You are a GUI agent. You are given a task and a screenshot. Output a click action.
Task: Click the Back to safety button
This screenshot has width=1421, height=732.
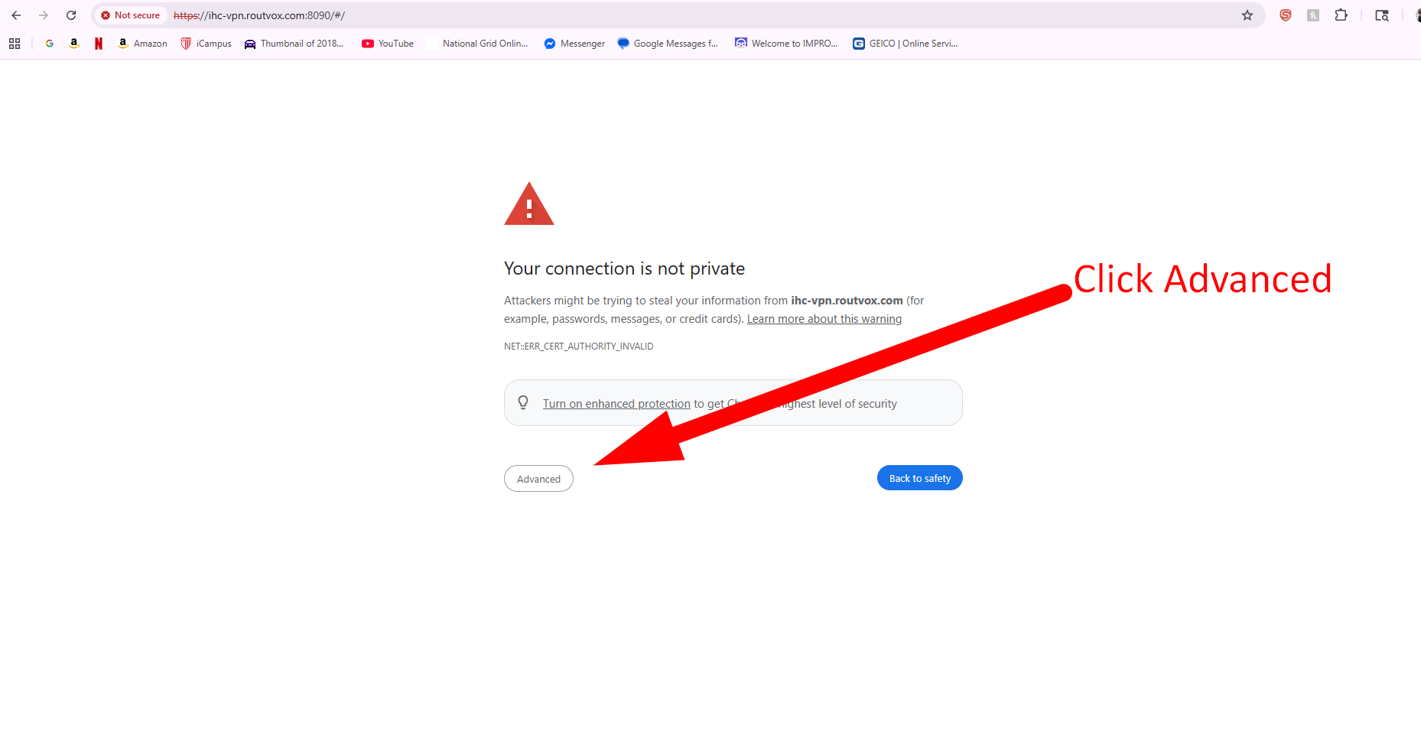click(919, 478)
